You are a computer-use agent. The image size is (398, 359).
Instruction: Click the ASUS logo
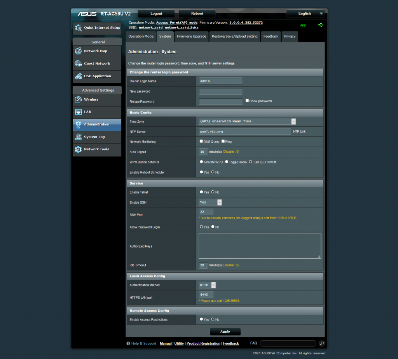point(87,14)
